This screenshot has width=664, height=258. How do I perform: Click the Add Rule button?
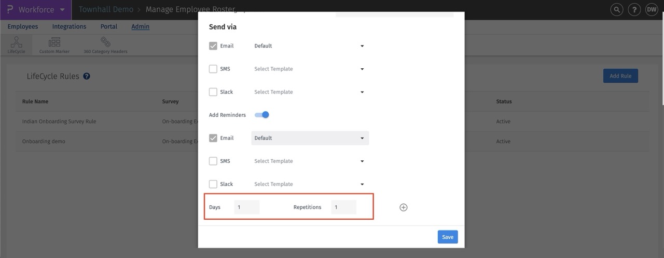620,76
